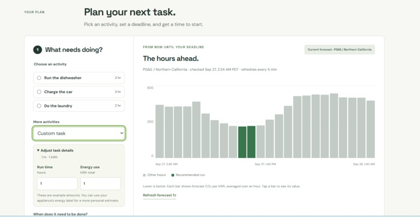Click the 2 hr label on dishwasher option
The width and height of the screenshot is (420, 217).
point(118,78)
